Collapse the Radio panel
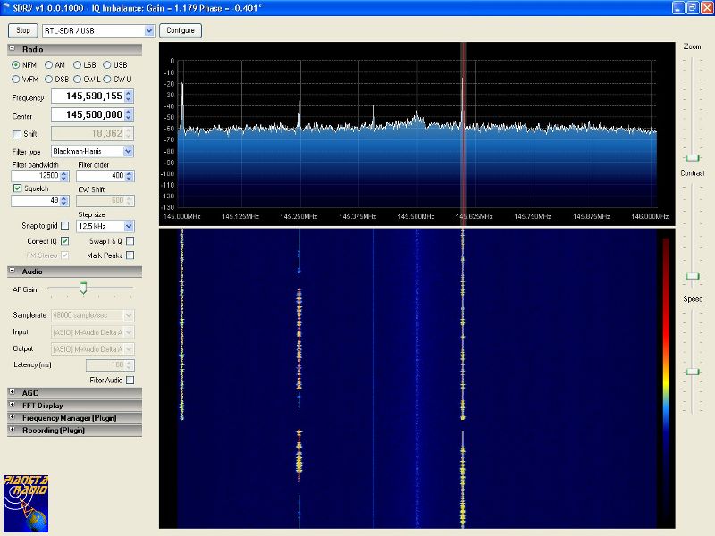Viewport: 715px width, 536px height. [x=13, y=48]
